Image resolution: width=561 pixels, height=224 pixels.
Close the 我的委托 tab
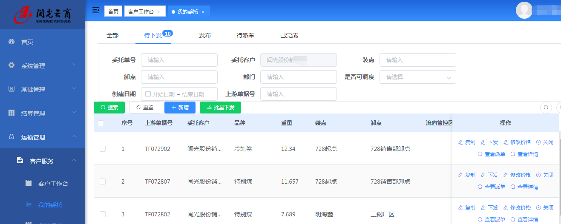[x=203, y=12]
